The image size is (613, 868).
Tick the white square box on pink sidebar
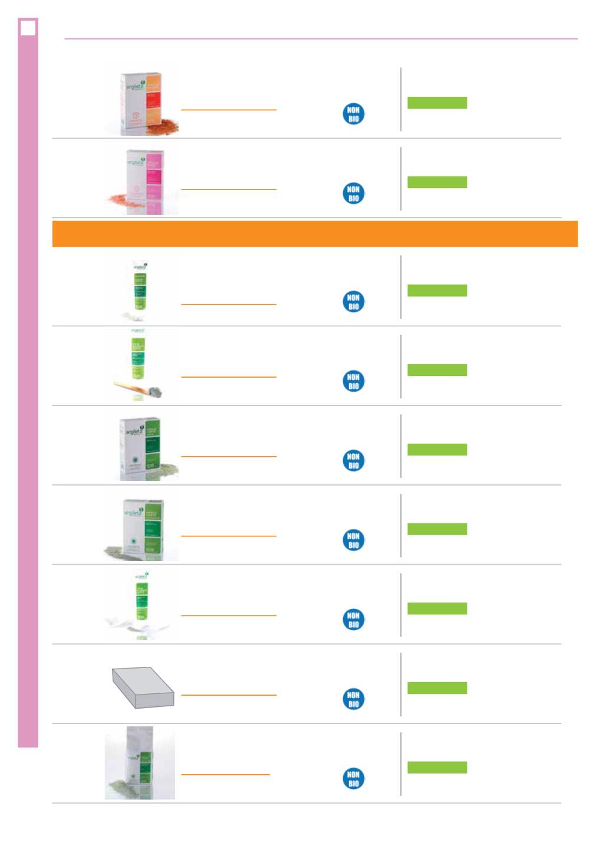tap(28, 27)
